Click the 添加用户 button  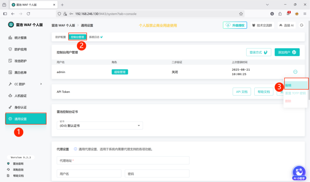[x=287, y=52]
